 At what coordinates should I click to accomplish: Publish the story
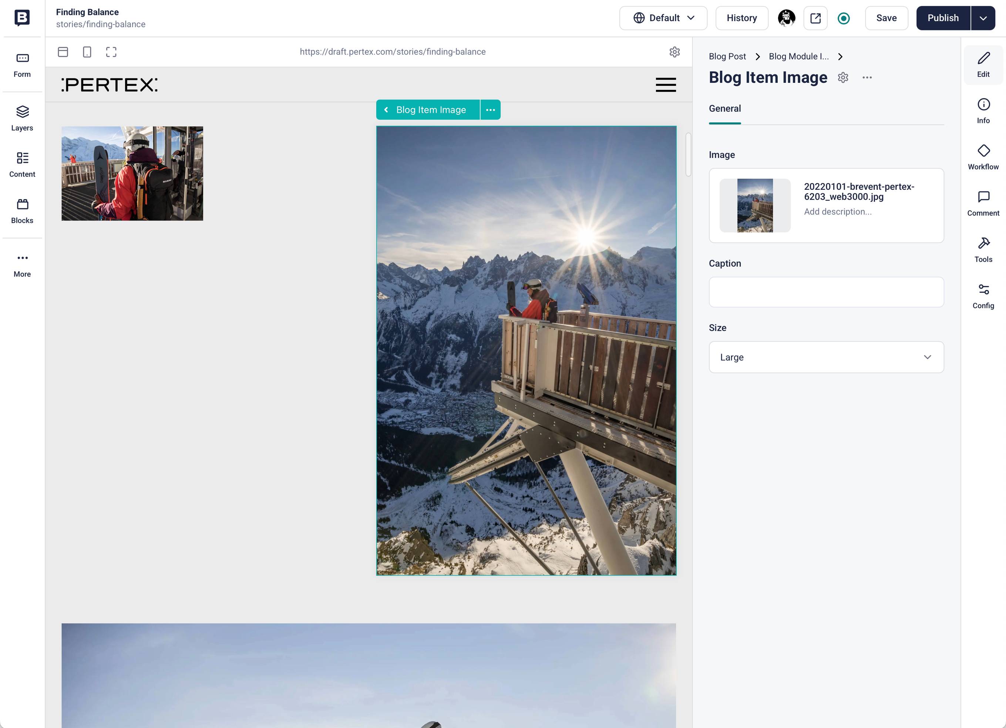(x=943, y=18)
